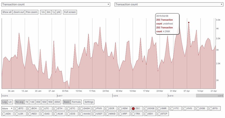Enable the WAVES coin series
The height and width of the screenshot is (118, 225).
(x=85, y=114)
